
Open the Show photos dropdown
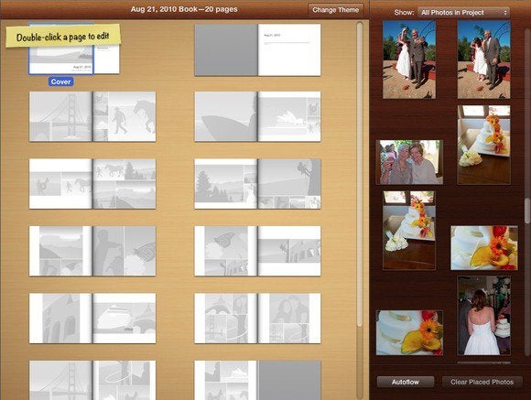[x=463, y=13]
